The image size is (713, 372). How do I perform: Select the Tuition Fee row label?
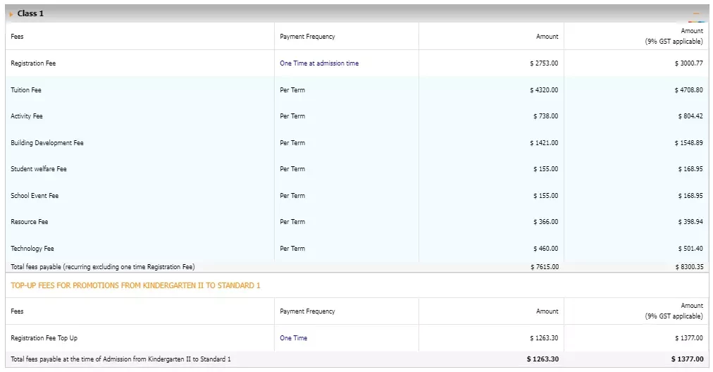[x=26, y=90]
